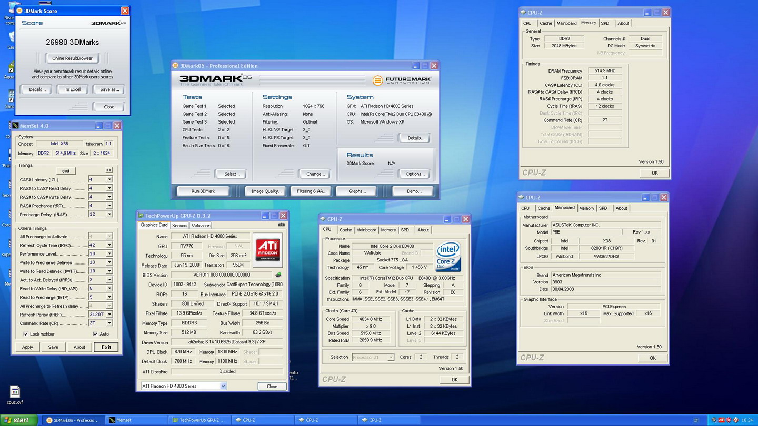
Task: Click the 3DMark Score window title icon
Action: pos(20,11)
